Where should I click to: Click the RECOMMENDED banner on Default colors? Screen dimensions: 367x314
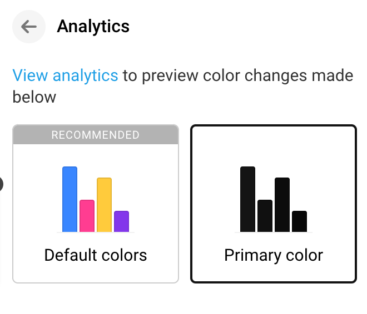pos(96,135)
